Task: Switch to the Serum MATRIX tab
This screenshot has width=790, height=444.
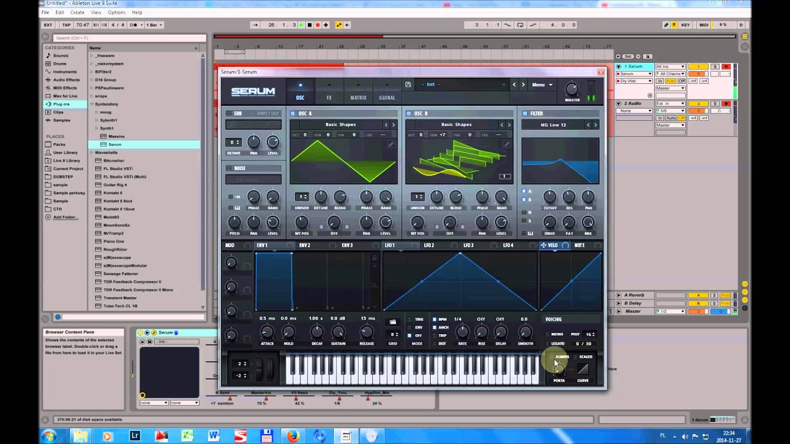Action: 358,97
